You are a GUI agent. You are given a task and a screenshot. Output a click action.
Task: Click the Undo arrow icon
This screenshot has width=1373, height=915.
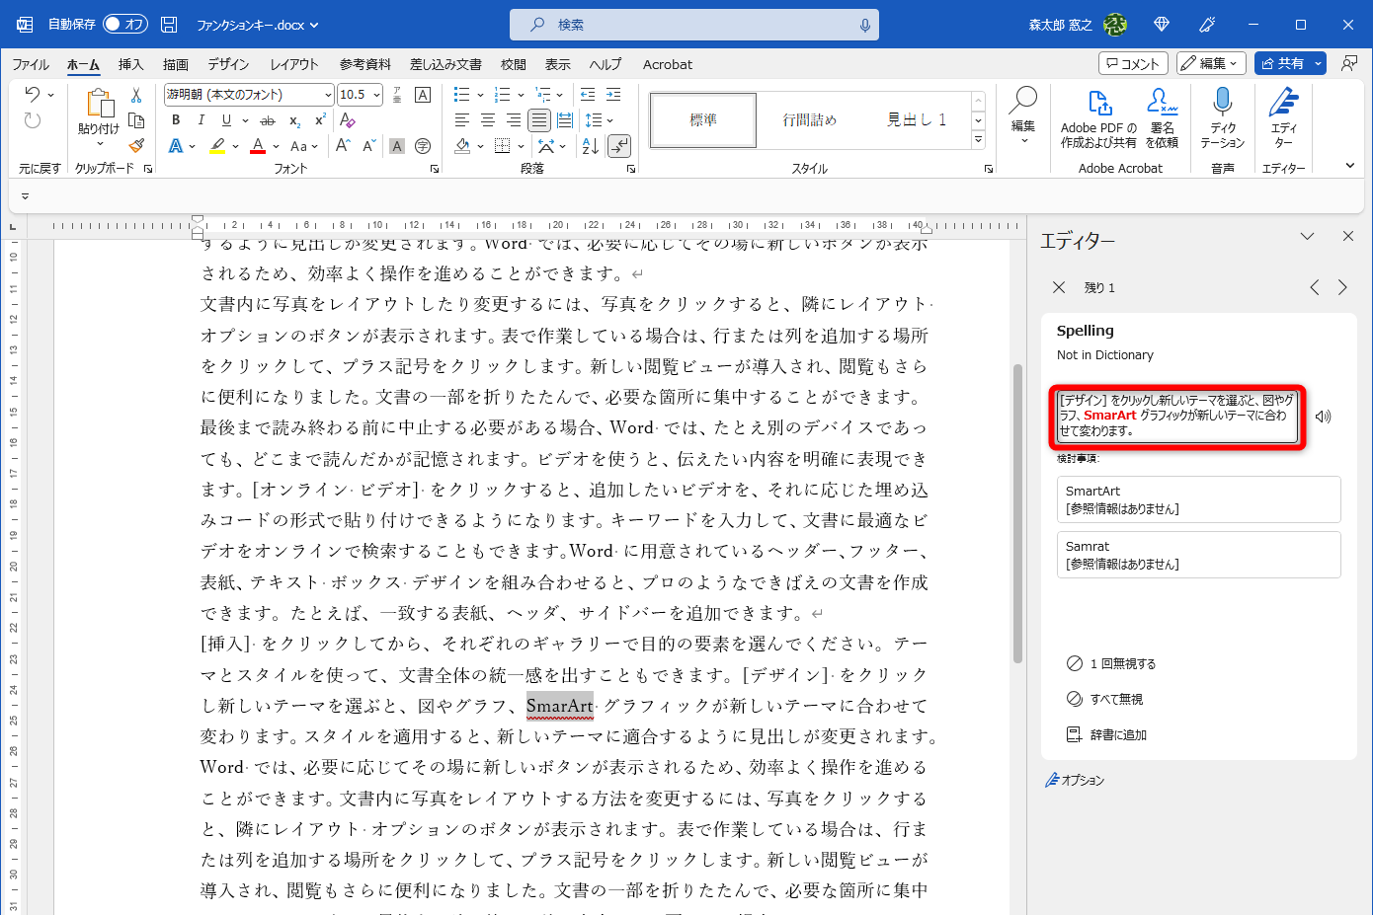pos(33,95)
